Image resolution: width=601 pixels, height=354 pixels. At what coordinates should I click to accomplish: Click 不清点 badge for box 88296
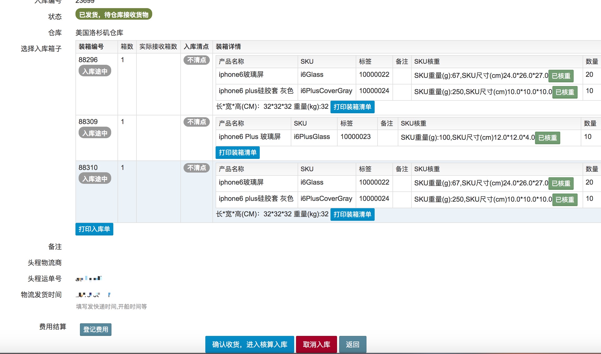pyautogui.click(x=196, y=60)
